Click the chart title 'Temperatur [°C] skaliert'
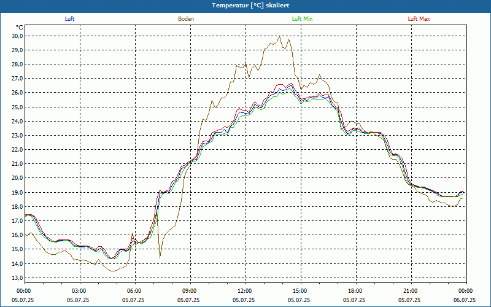 click(x=250, y=6)
